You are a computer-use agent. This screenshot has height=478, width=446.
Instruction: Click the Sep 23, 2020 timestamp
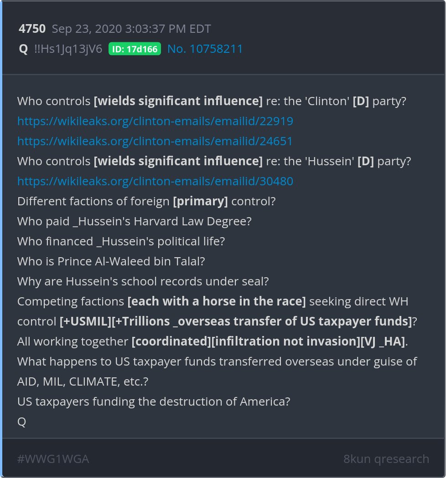pos(131,29)
